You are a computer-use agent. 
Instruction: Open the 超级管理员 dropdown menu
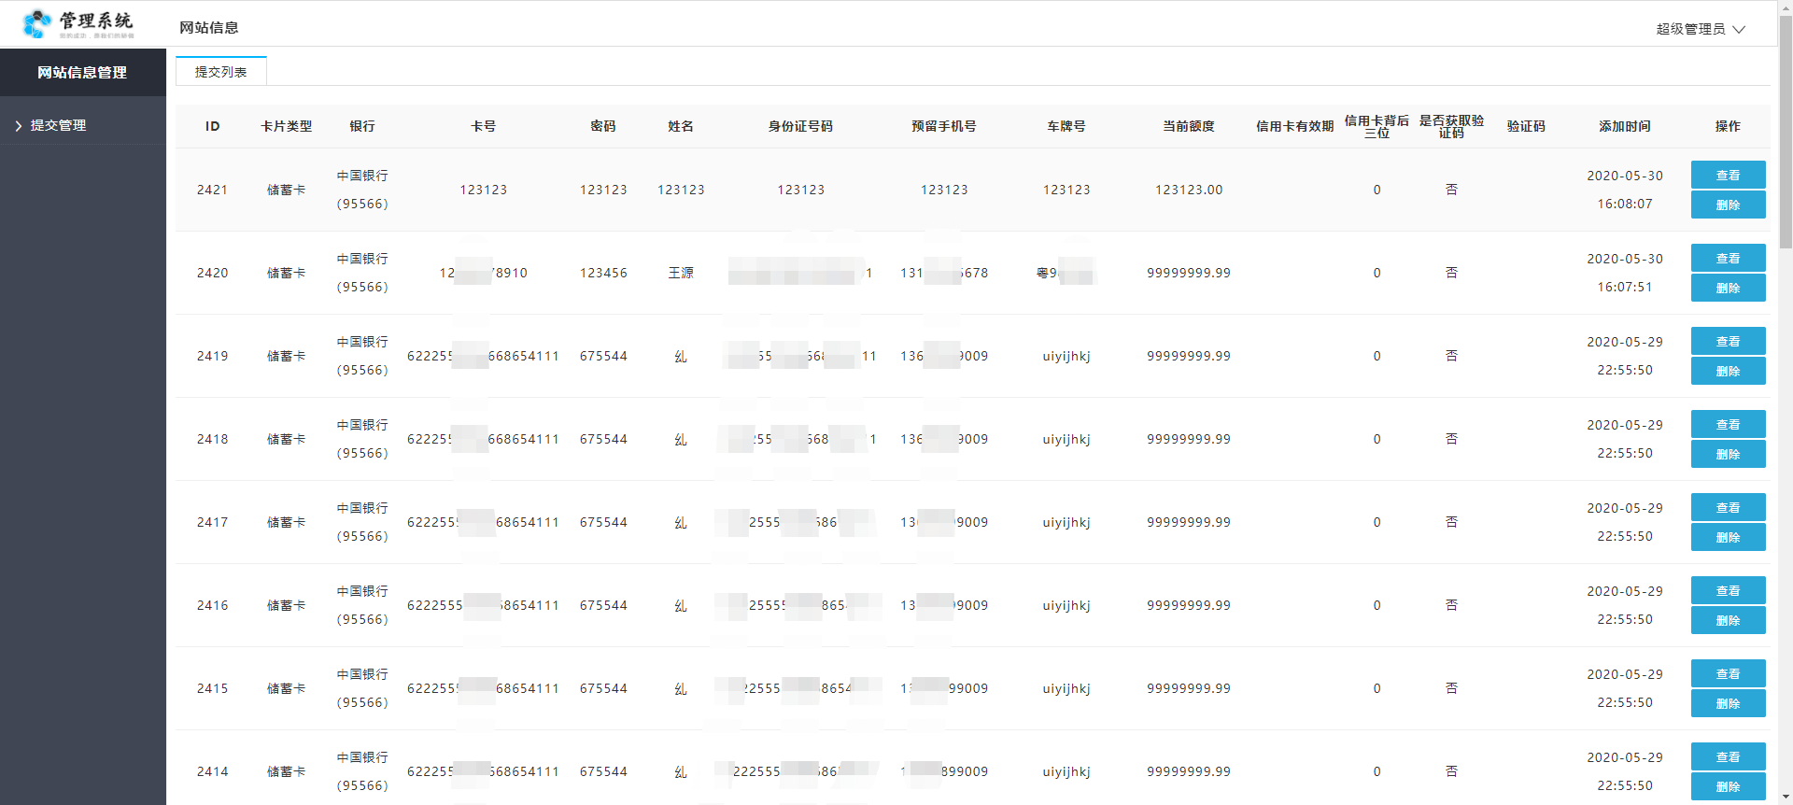[x=1701, y=29]
